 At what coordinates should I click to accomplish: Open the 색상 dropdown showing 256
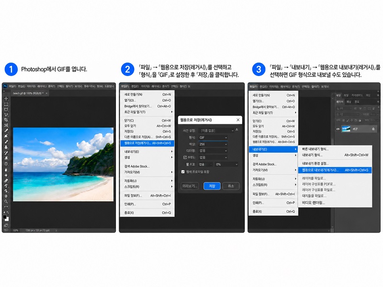tap(213, 144)
